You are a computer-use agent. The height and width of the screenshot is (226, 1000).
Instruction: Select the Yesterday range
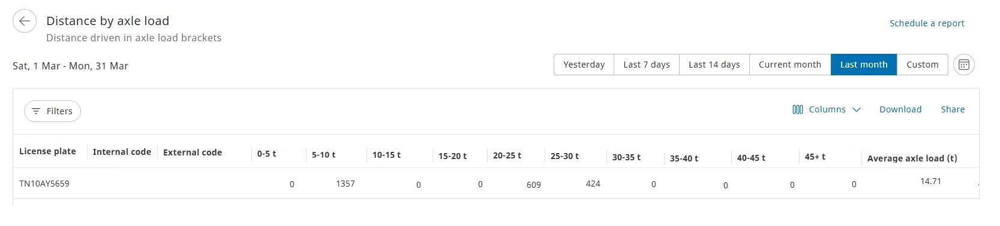[584, 65]
